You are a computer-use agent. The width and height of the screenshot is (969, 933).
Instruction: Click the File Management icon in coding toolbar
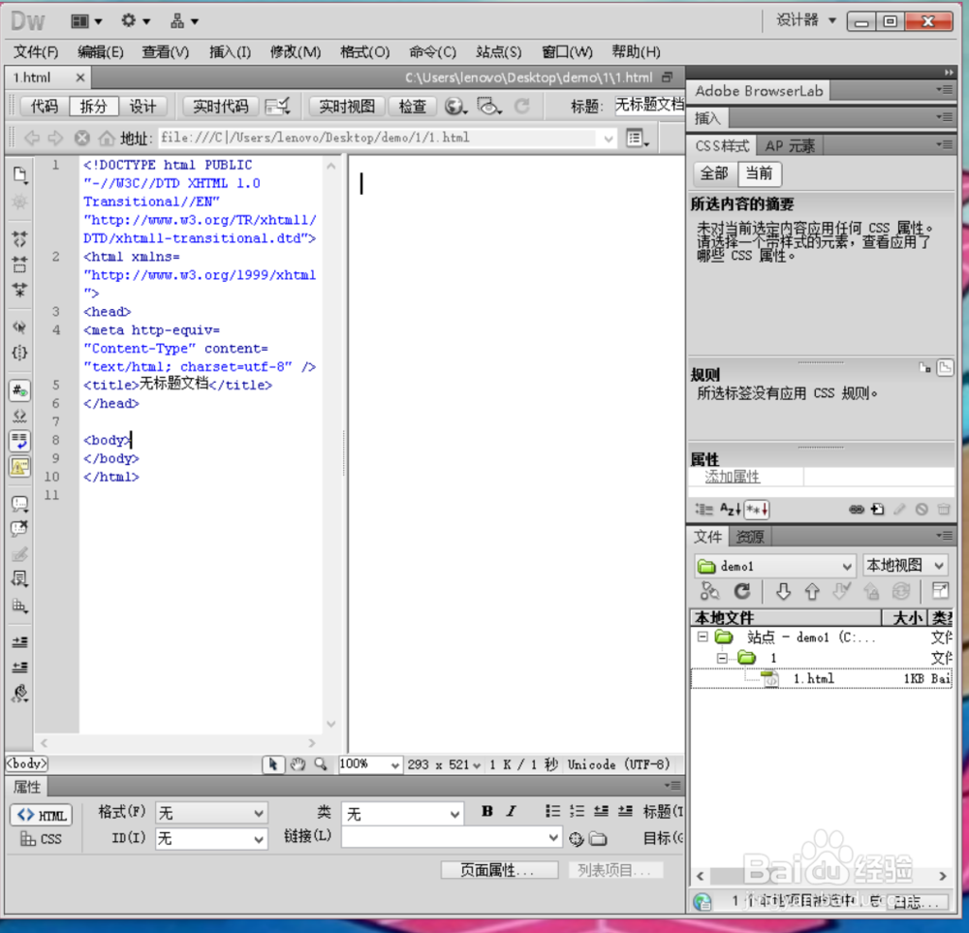pos(19,175)
